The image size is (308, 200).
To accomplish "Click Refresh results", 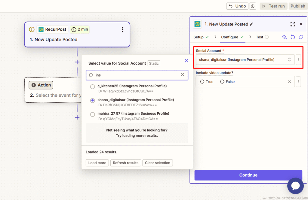I will [x=125, y=163].
